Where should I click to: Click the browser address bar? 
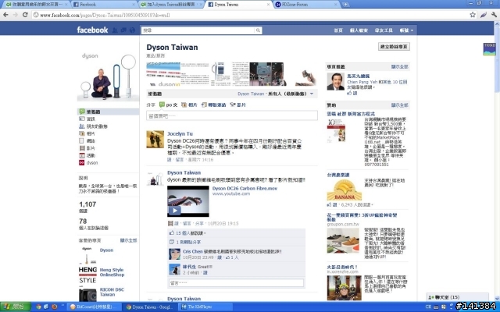248,15
